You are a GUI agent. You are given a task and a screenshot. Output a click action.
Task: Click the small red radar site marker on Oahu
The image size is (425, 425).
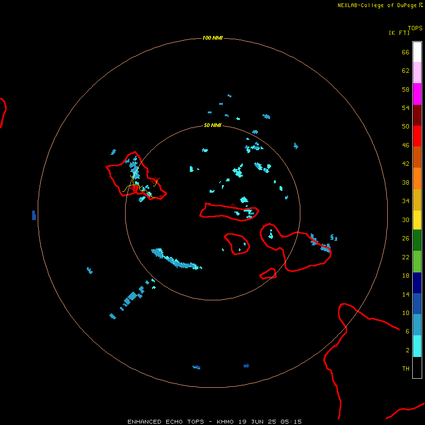[136, 188]
